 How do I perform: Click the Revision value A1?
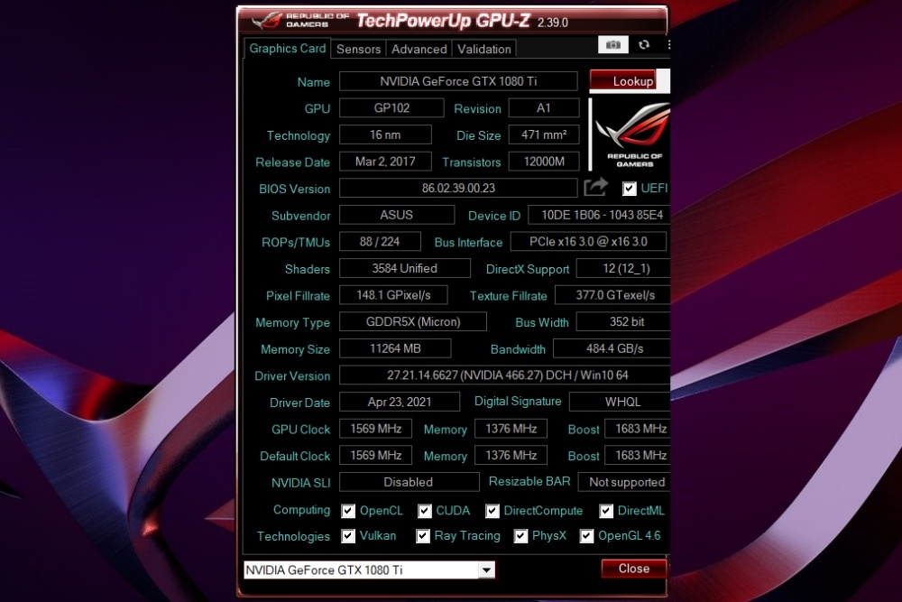click(543, 107)
